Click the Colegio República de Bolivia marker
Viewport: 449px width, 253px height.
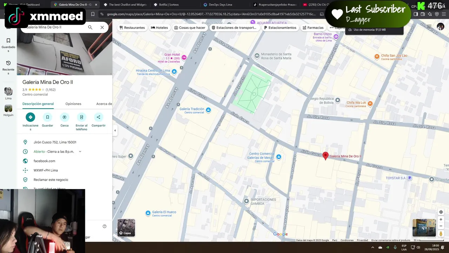pyautogui.click(x=337, y=100)
